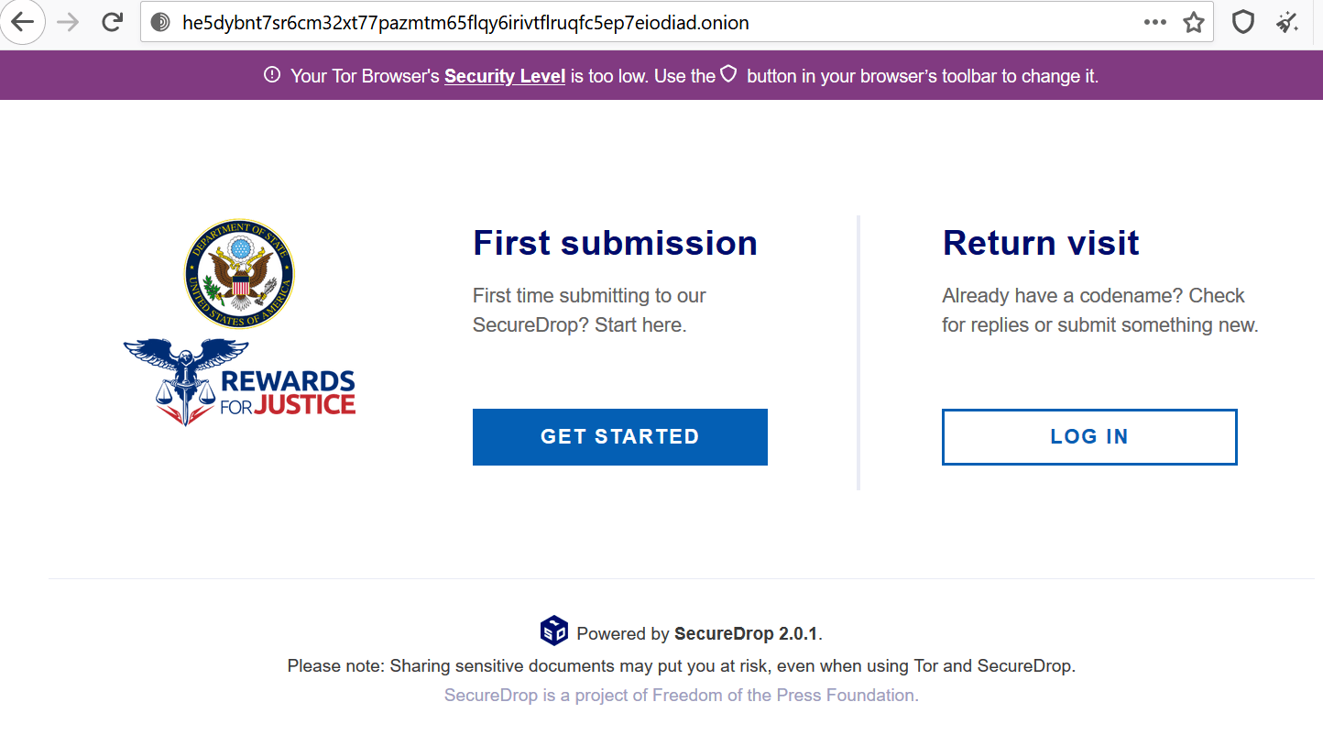1323x746 pixels.
Task: Click the Return visit heading
Action: pyautogui.click(x=1041, y=243)
